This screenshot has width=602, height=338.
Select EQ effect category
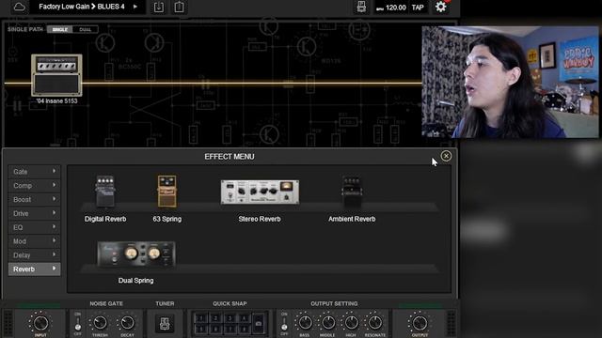click(34, 227)
